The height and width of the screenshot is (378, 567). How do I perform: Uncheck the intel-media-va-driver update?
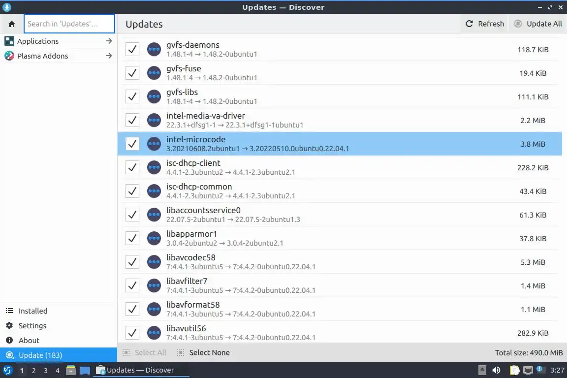[132, 120]
